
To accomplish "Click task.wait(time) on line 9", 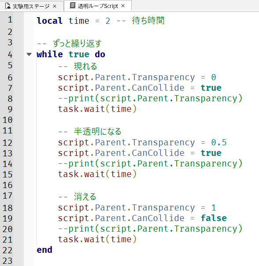I will 97,109.
